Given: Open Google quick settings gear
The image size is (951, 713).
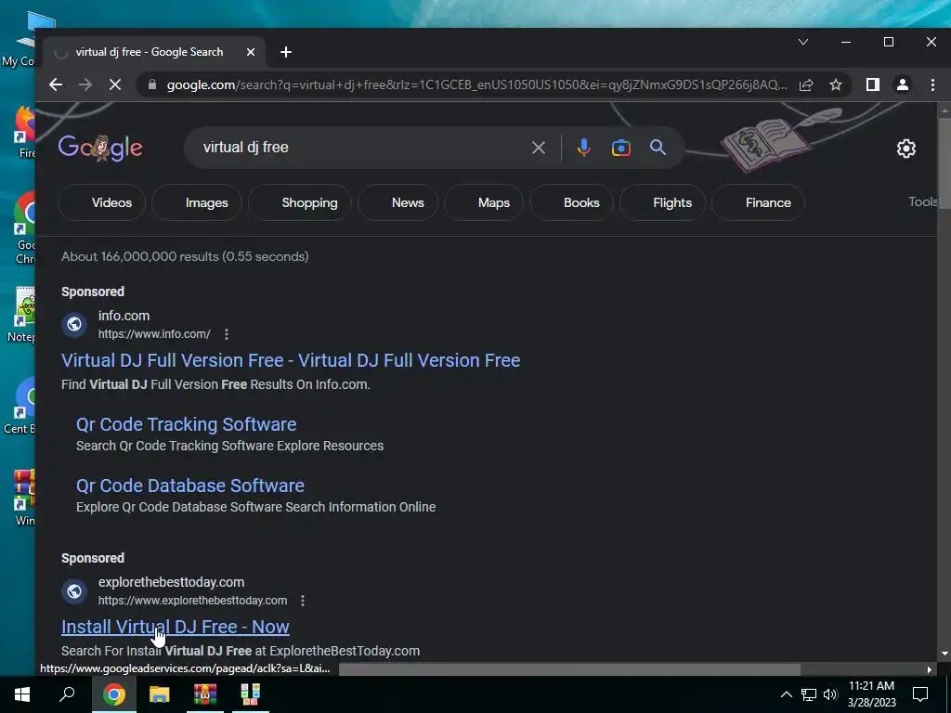Looking at the screenshot, I should point(906,149).
